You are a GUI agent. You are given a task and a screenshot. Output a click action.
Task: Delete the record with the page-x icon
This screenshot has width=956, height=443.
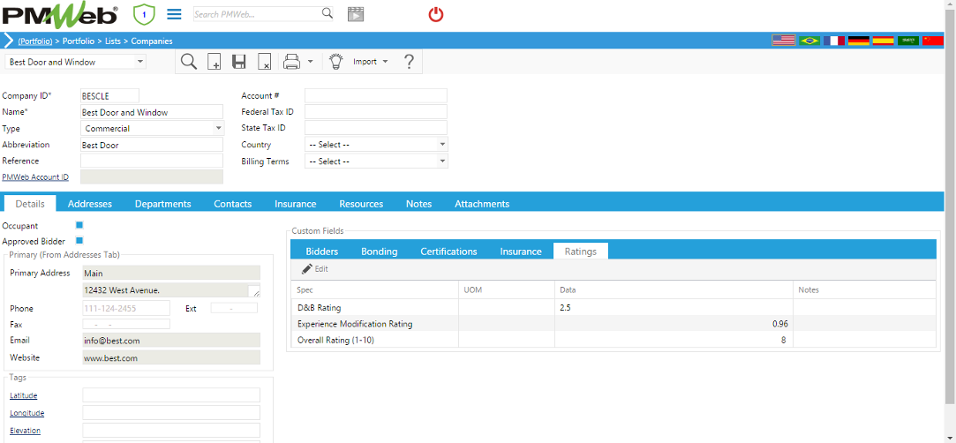264,62
